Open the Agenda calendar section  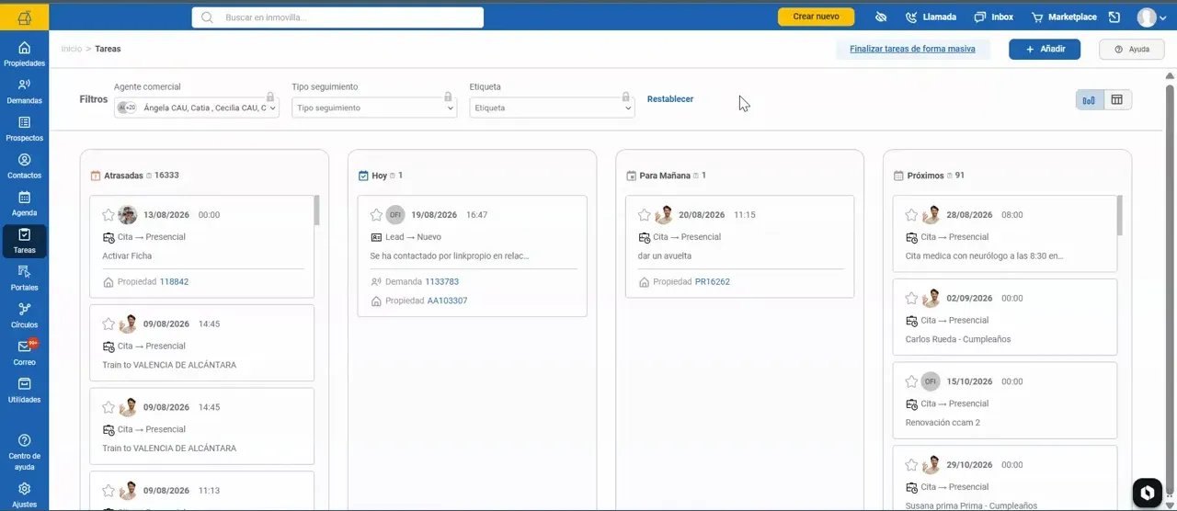click(24, 204)
